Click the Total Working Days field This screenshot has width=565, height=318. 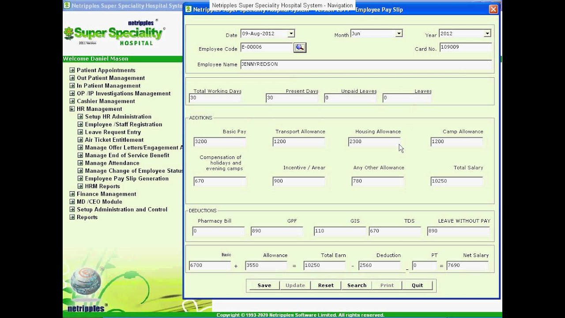pos(215,98)
